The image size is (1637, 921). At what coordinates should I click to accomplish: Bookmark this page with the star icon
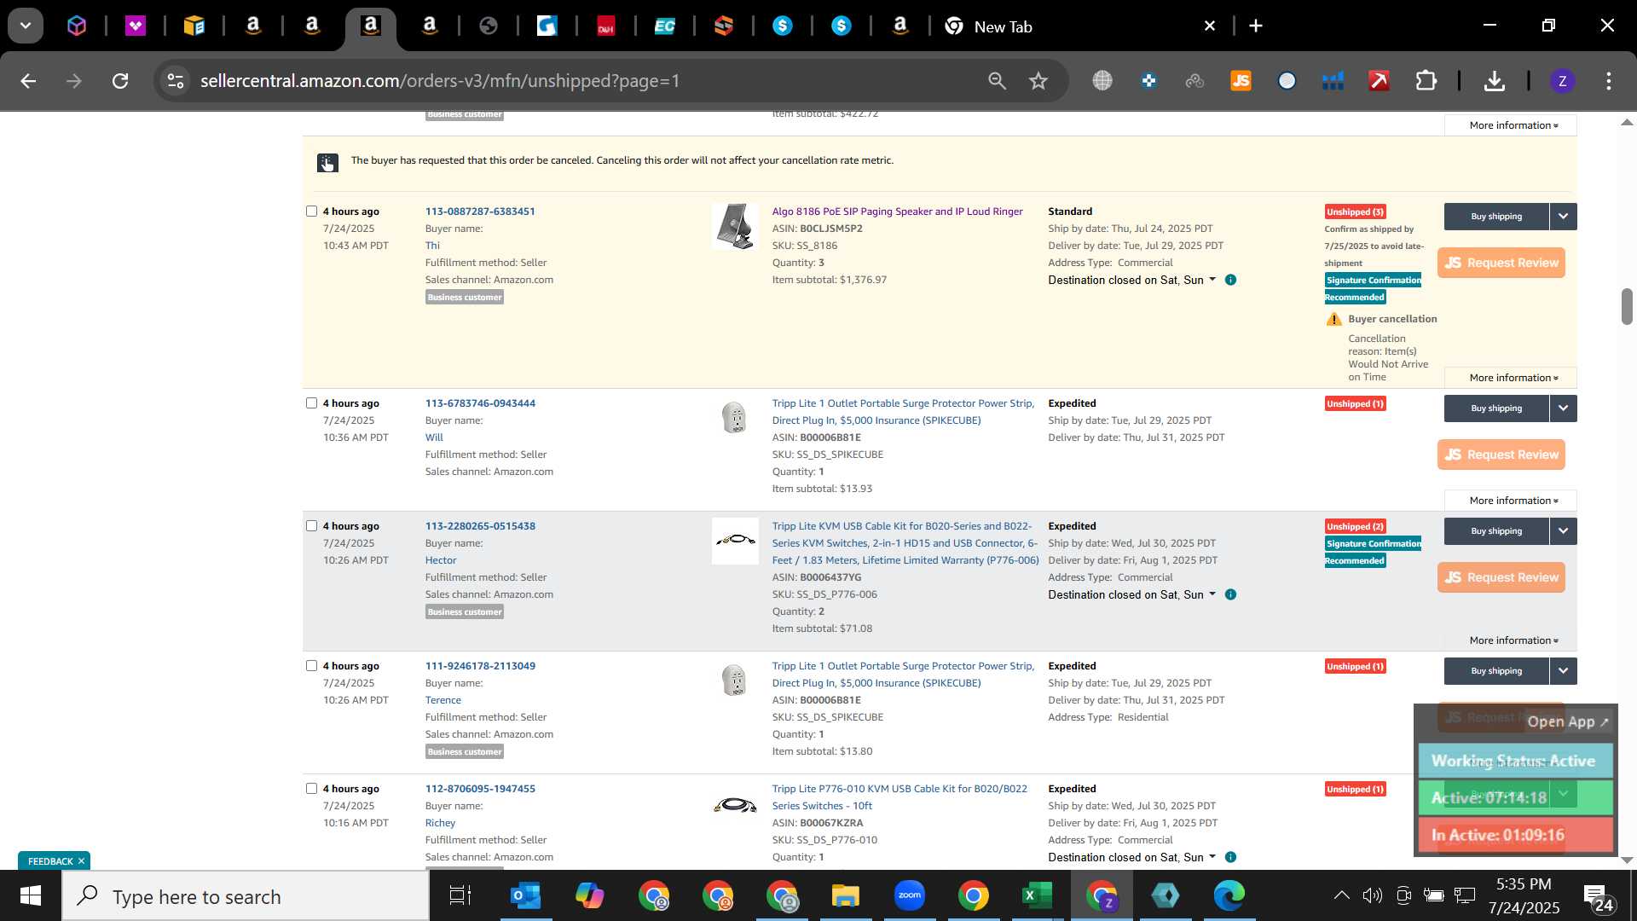1038,81
